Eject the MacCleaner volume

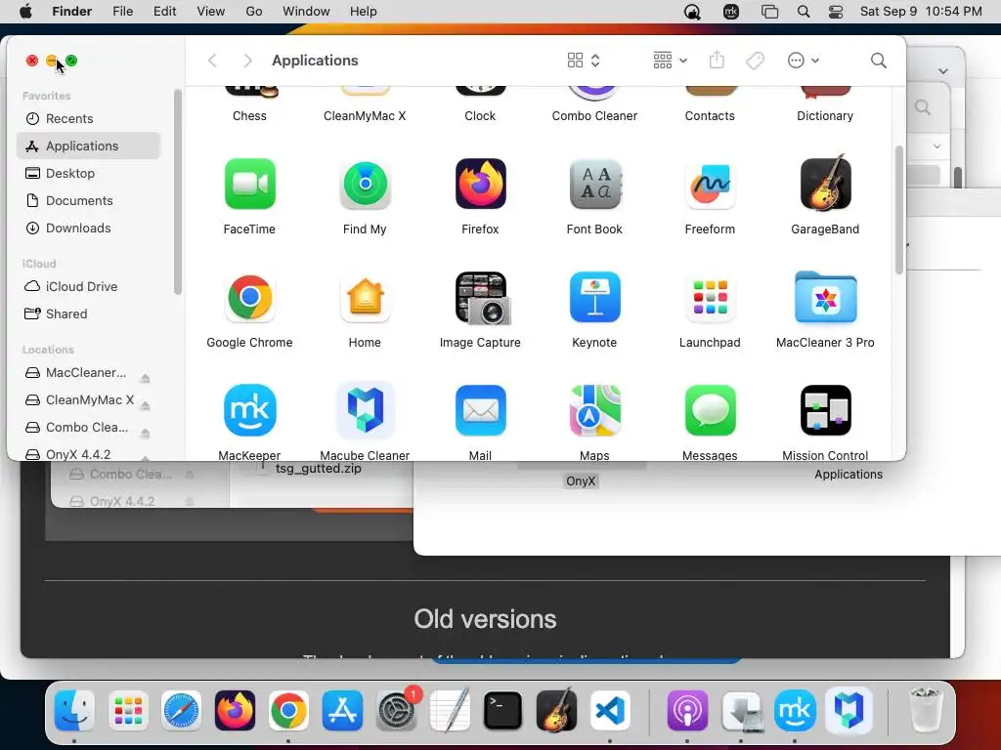pyautogui.click(x=145, y=378)
